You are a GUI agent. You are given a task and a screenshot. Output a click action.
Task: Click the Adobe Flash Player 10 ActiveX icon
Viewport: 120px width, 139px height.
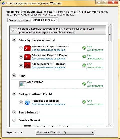coord(27,48)
